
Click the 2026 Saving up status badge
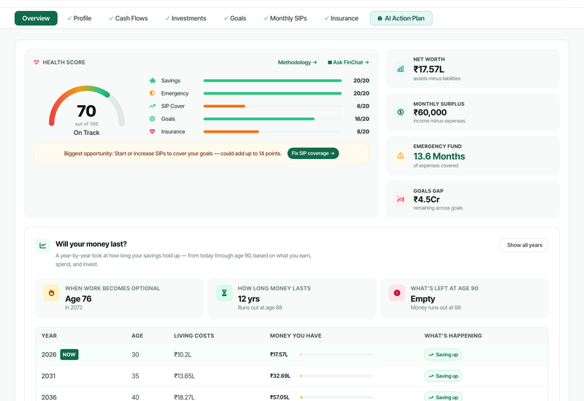click(443, 354)
